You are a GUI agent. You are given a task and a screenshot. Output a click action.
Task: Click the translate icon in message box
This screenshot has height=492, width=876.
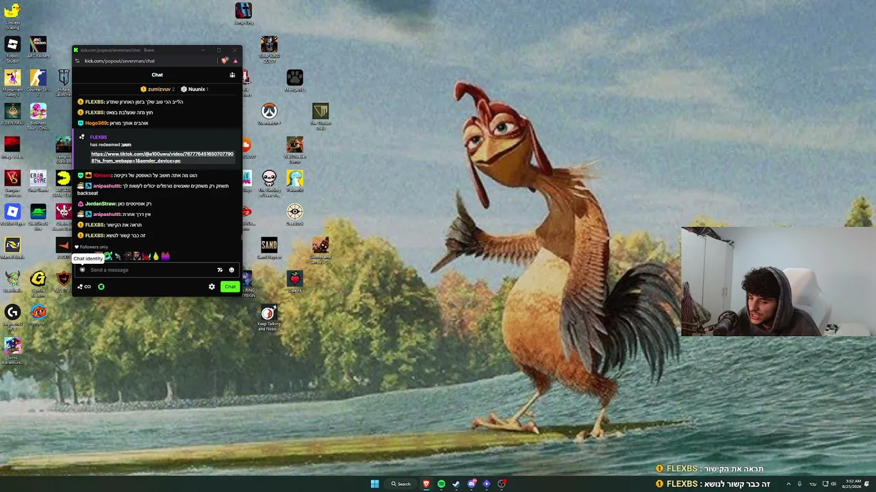click(220, 270)
